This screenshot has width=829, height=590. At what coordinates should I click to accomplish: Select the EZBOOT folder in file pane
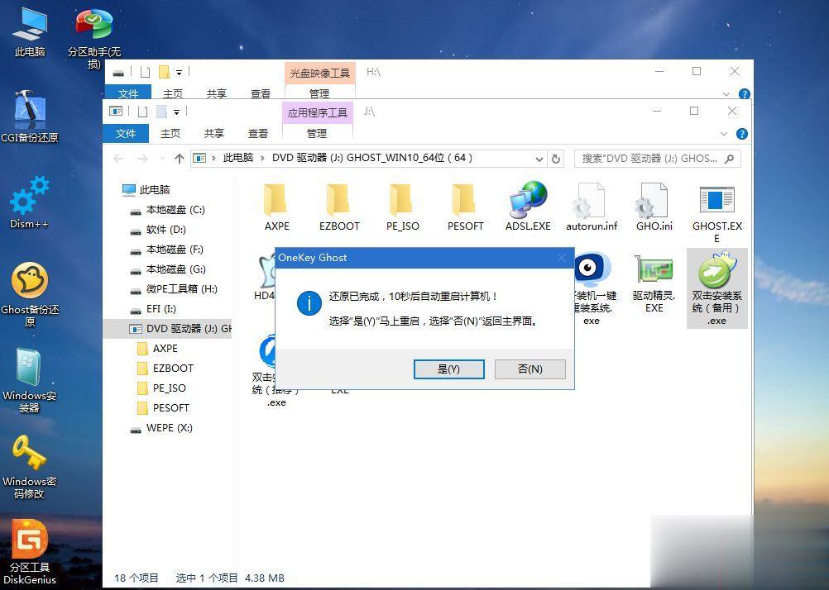coord(339,207)
